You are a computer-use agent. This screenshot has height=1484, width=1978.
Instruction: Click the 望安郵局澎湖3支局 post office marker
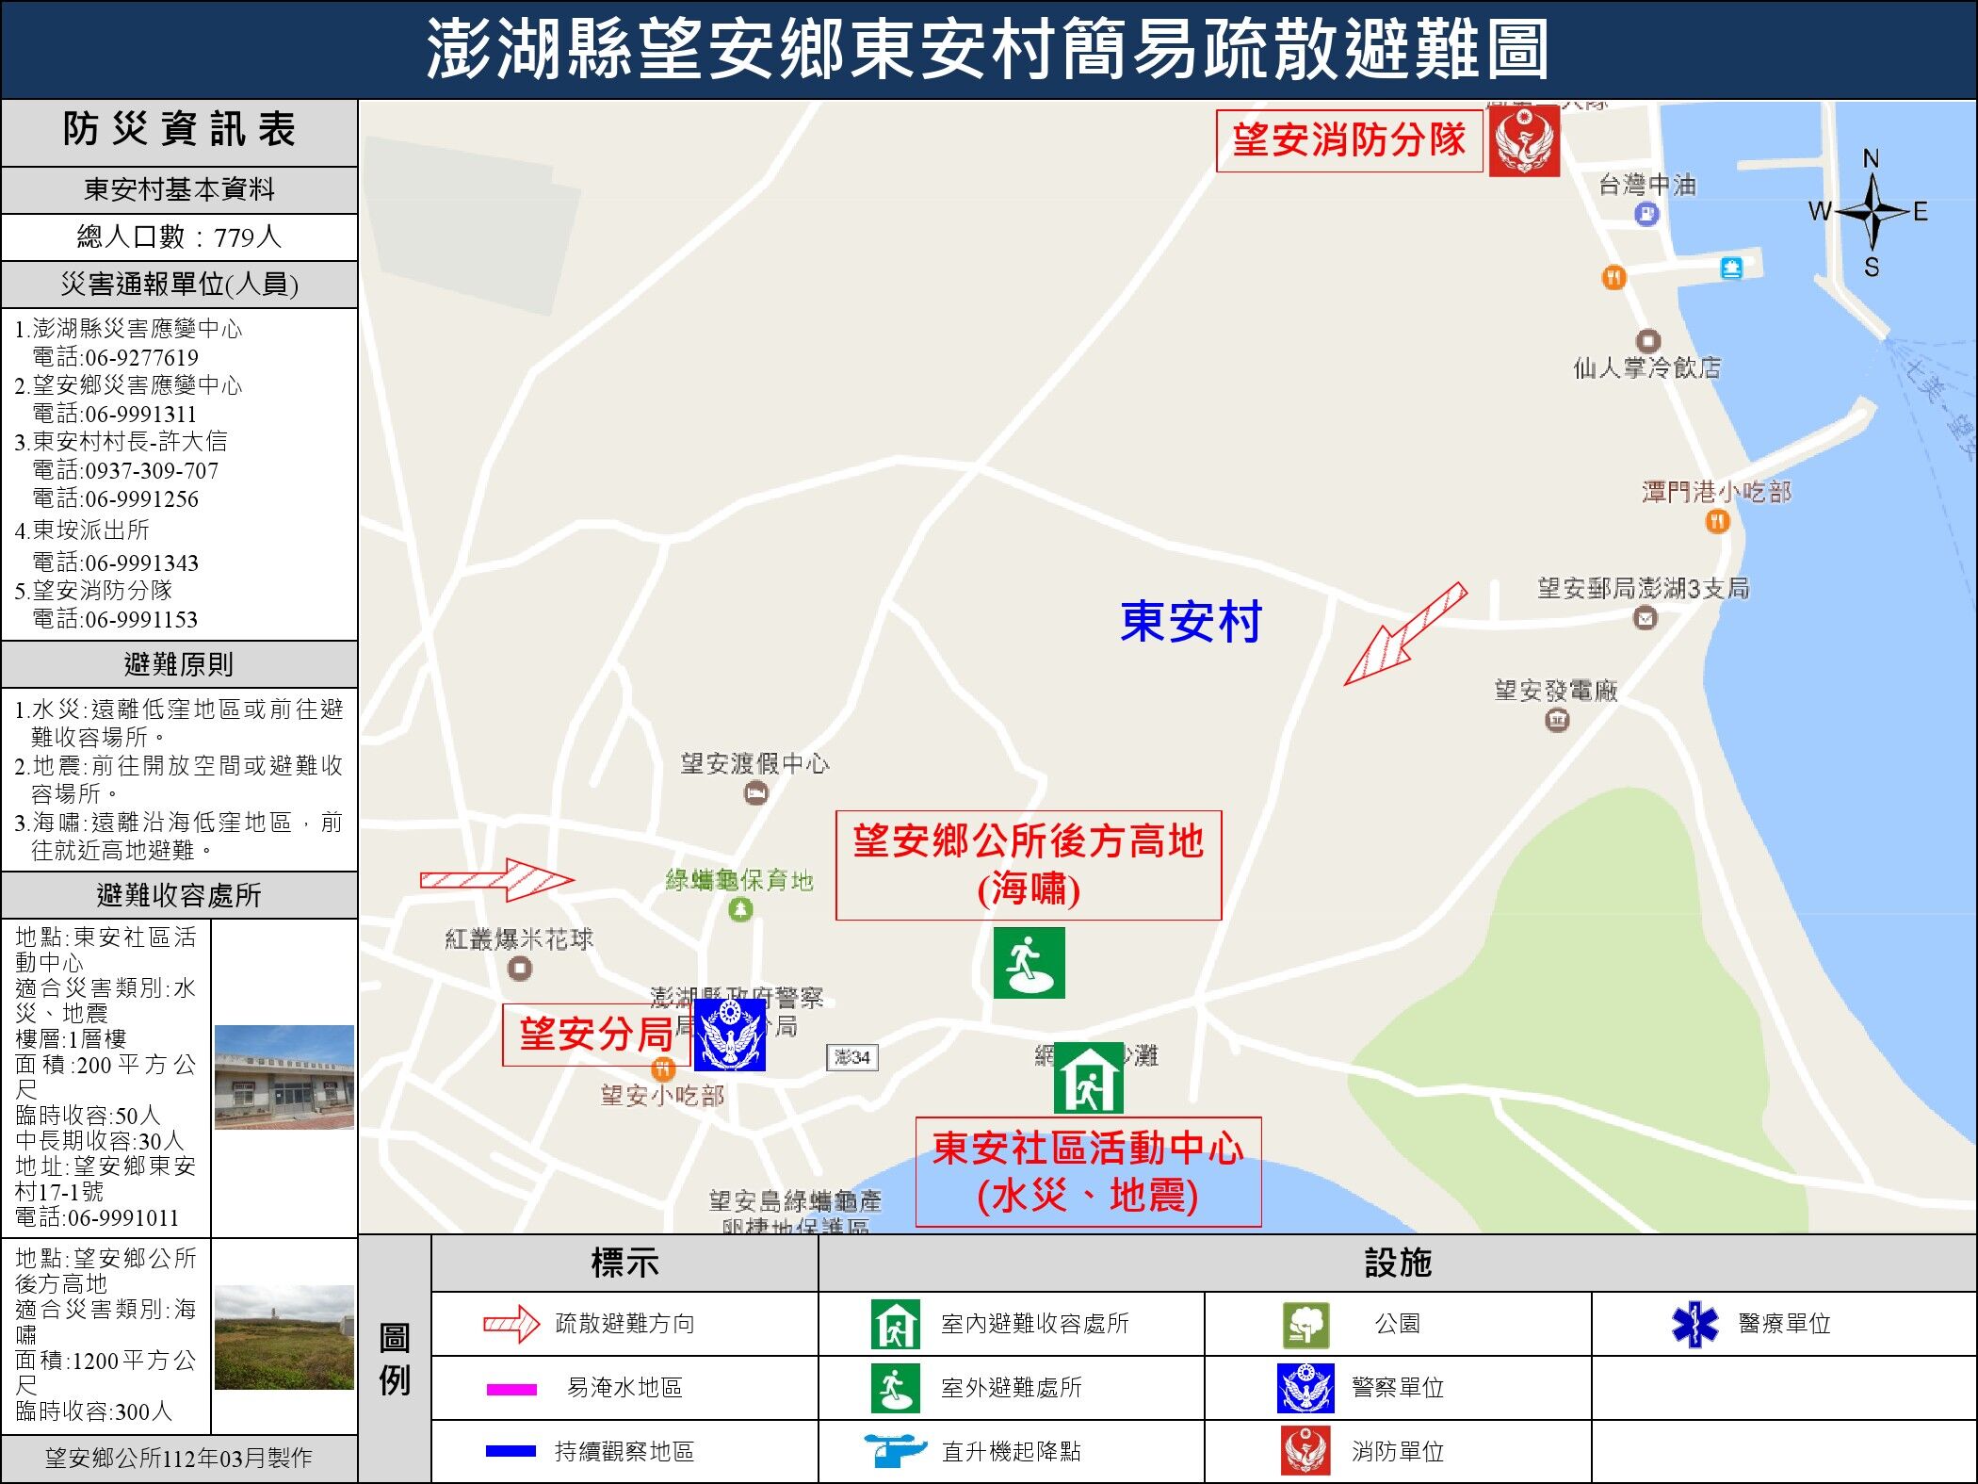[x=1645, y=618]
